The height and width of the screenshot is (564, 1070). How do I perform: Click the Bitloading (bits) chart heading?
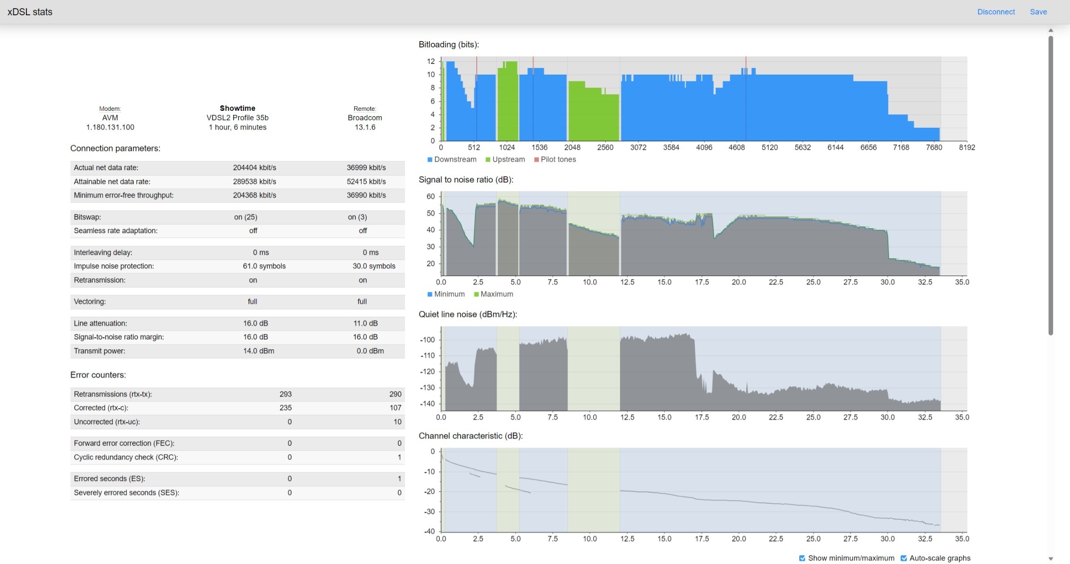point(449,45)
